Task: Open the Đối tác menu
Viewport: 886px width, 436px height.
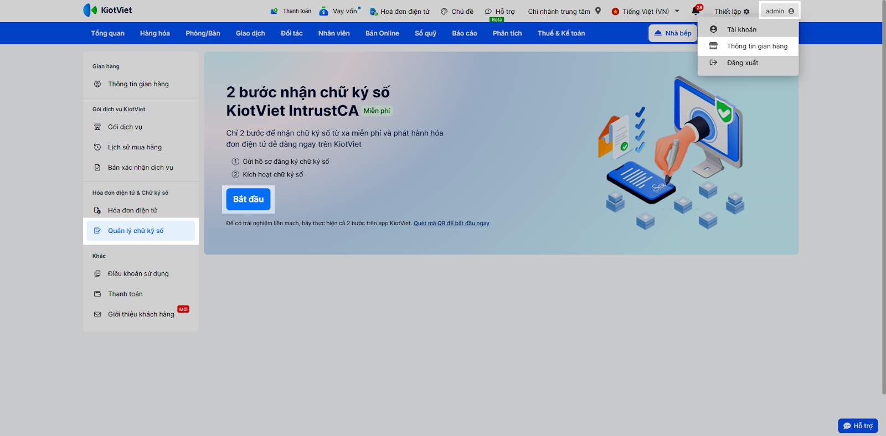Action: [292, 33]
